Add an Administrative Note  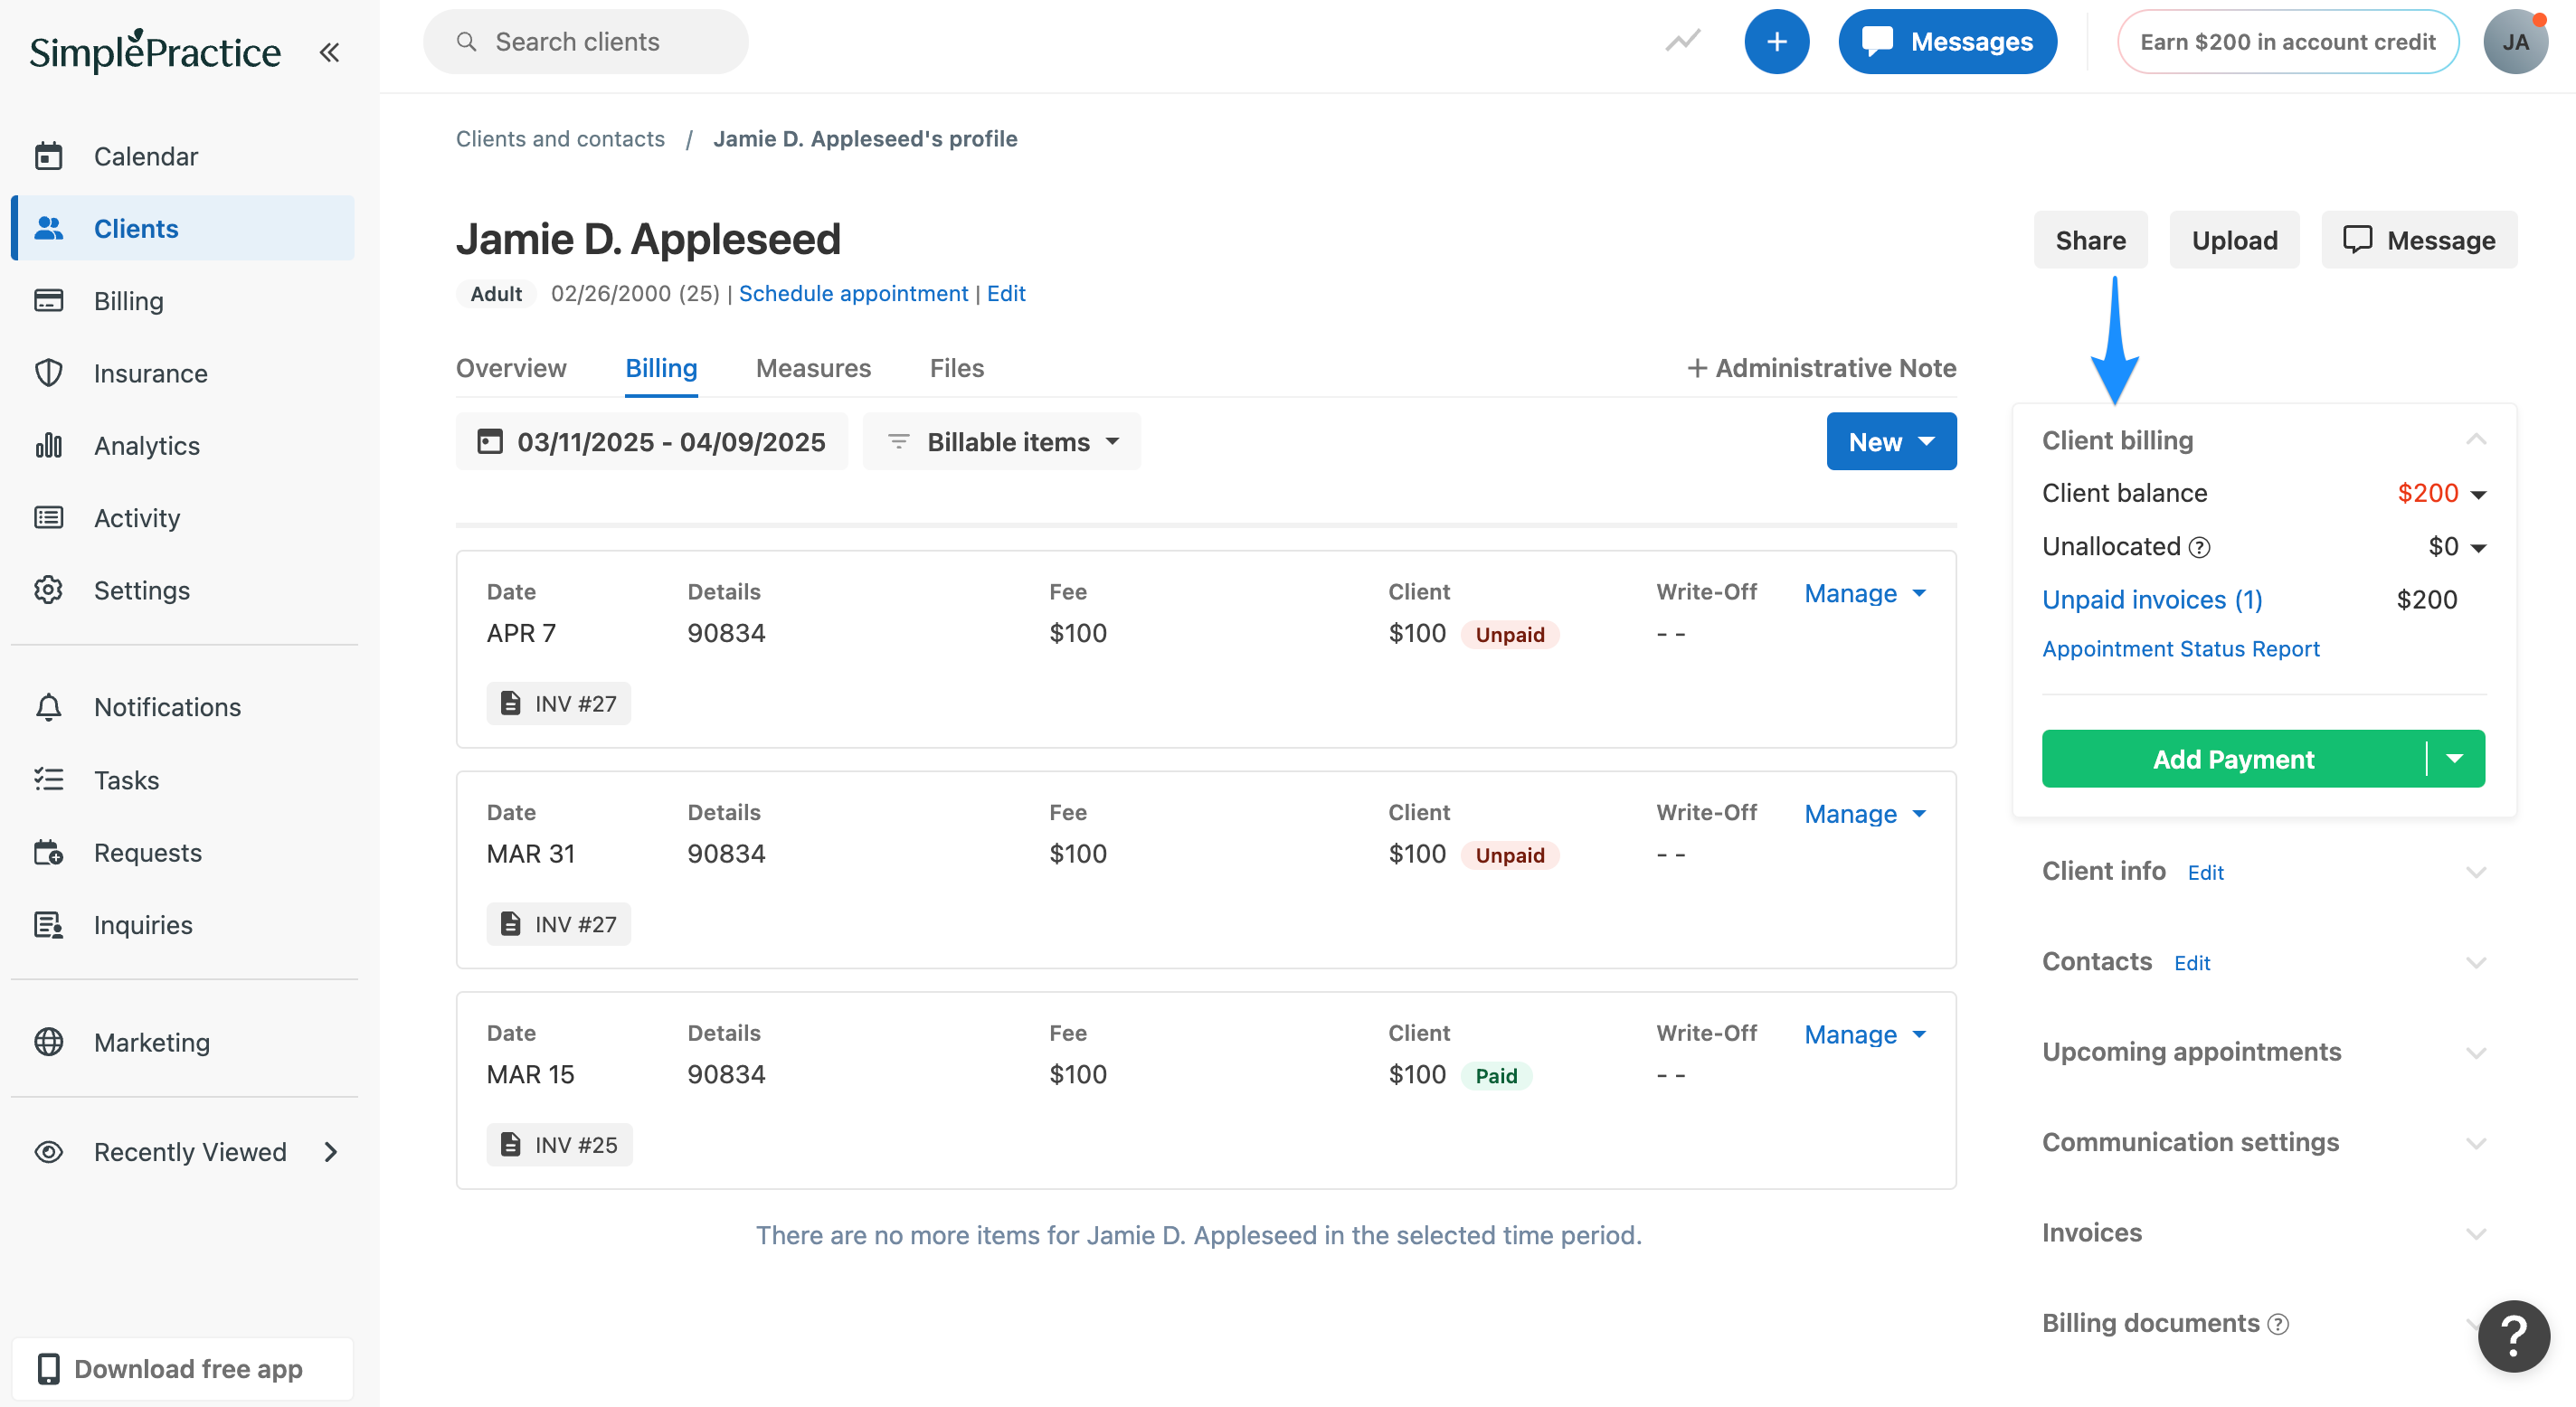1821,369
